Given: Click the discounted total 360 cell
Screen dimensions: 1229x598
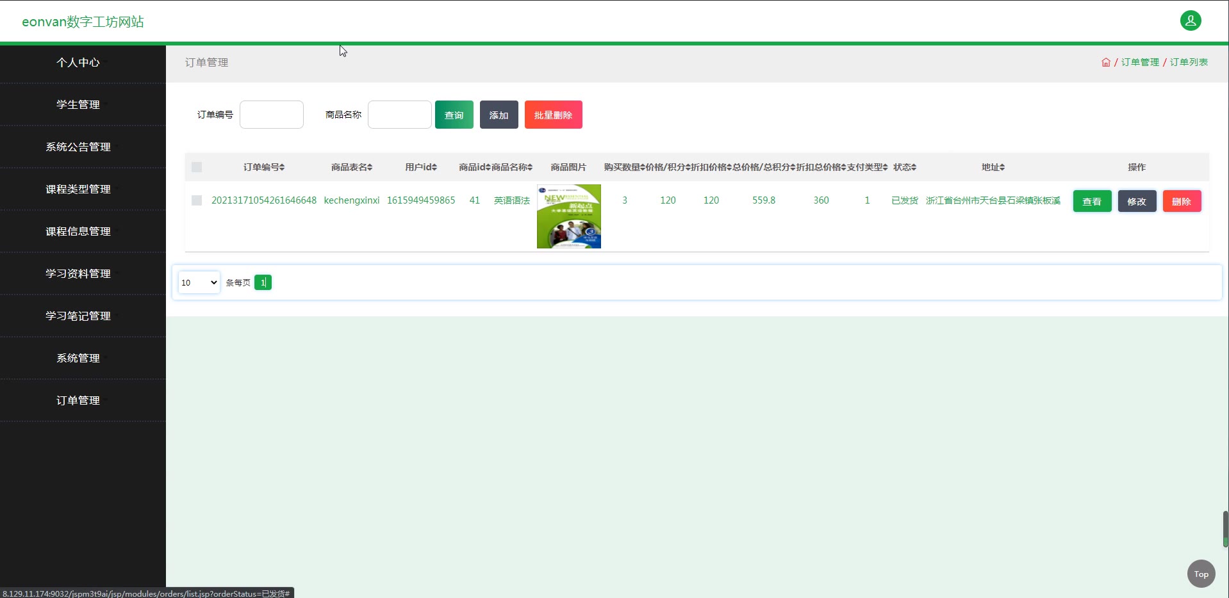Looking at the screenshot, I should [x=821, y=200].
